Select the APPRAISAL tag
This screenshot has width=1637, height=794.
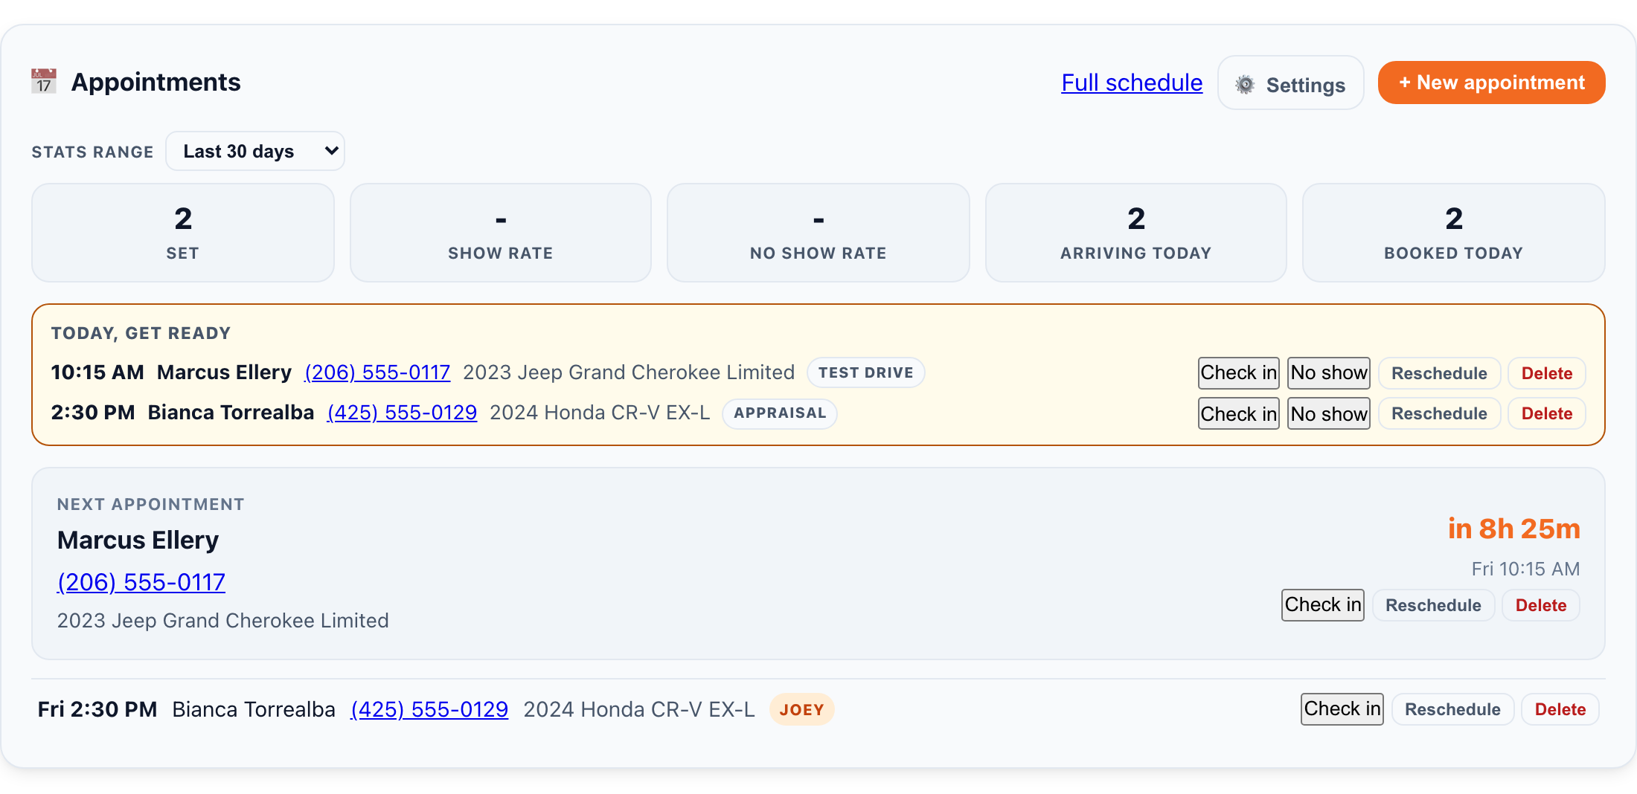(780, 413)
